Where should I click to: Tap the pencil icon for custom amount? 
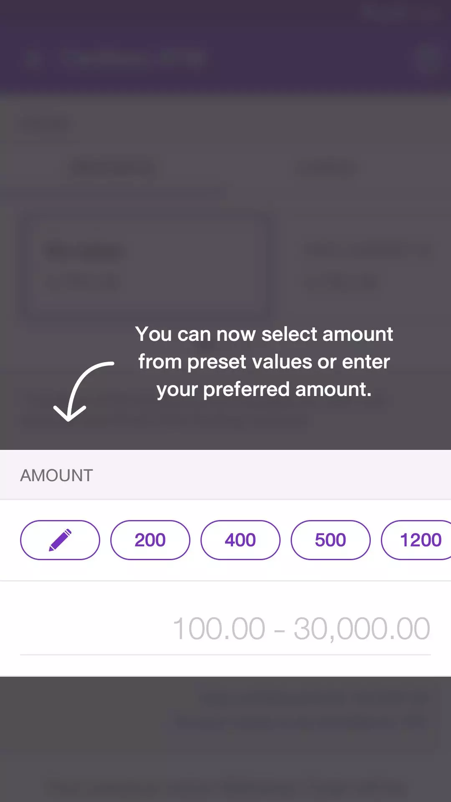pos(60,540)
